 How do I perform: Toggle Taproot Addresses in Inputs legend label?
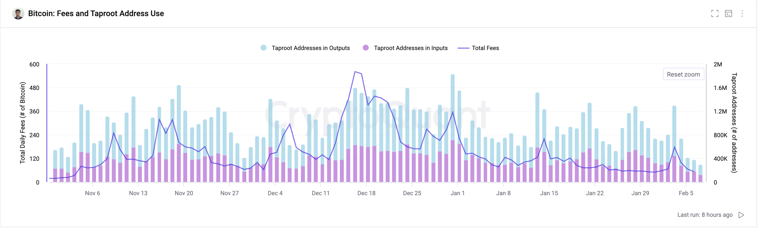pyautogui.click(x=411, y=48)
